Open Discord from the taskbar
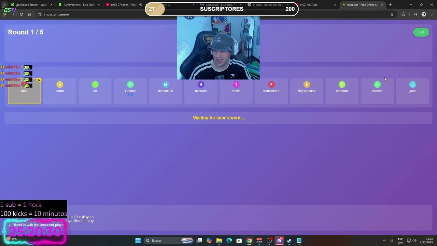This screenshot has width=437, height=246. coord(279,241)
